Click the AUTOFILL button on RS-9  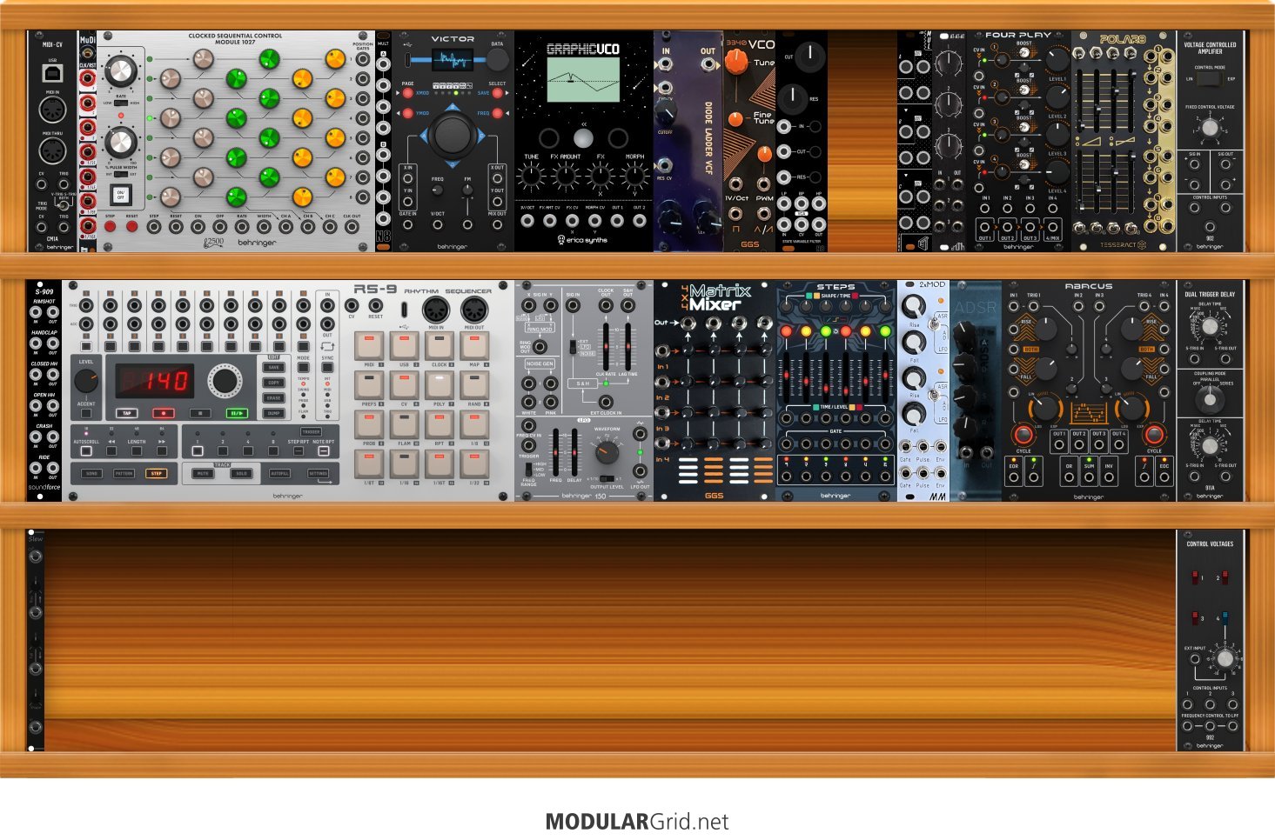tap(279, 474)
